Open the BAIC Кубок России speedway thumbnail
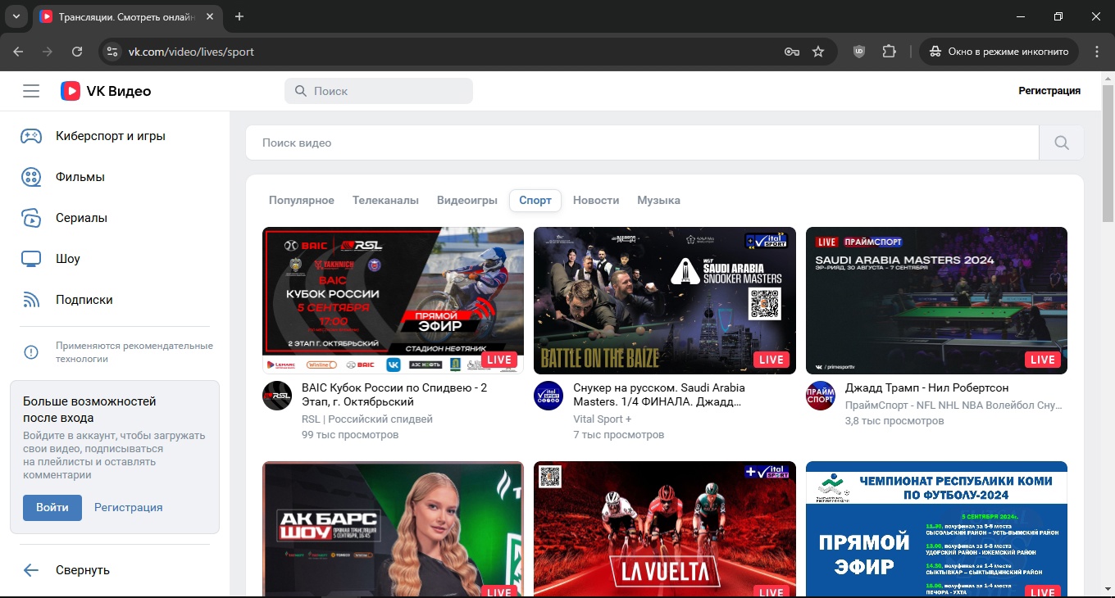Screen dimensions: 1115x598 tap(393, 301)
